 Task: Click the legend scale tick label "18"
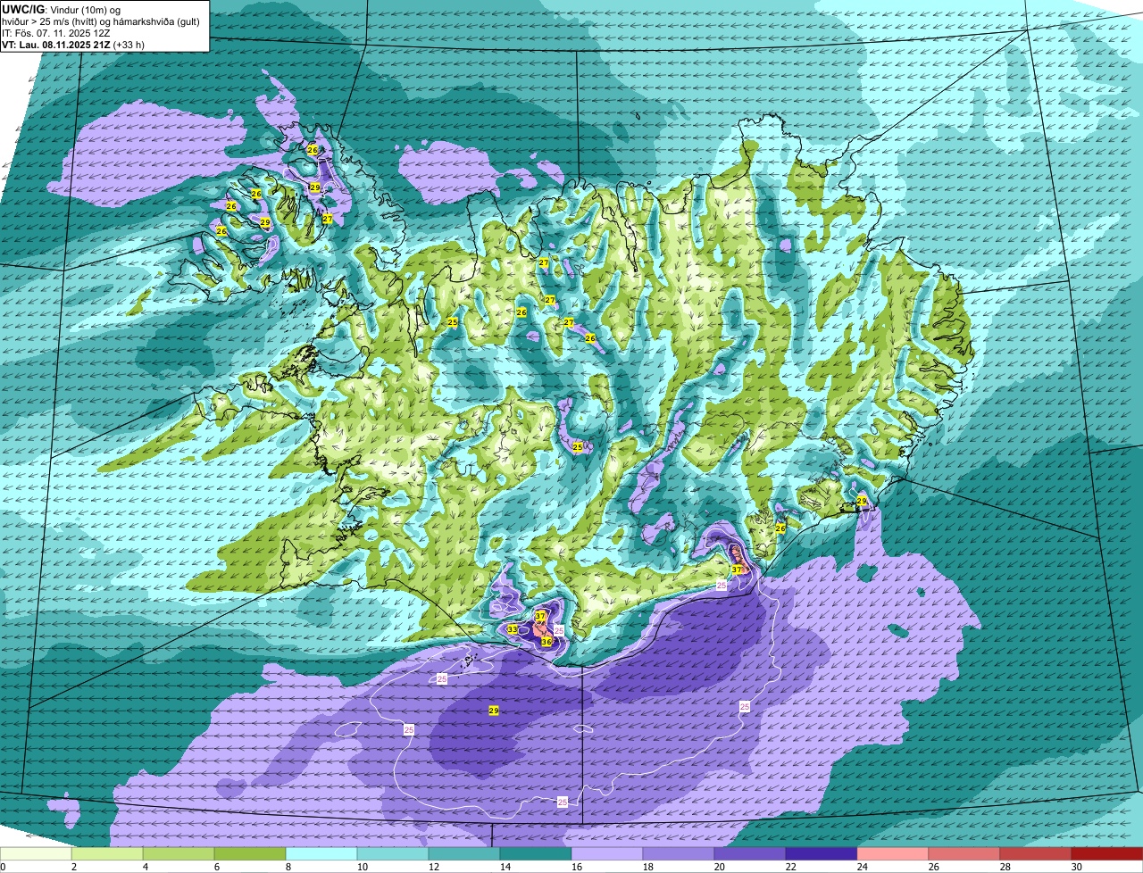[x=647, y=867]
